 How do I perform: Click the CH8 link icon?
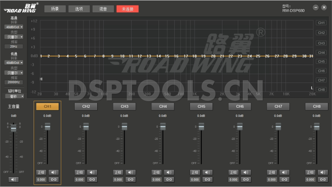tap(323, 180)
